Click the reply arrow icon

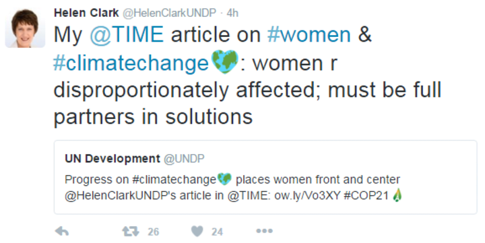(x=61, y=232)
